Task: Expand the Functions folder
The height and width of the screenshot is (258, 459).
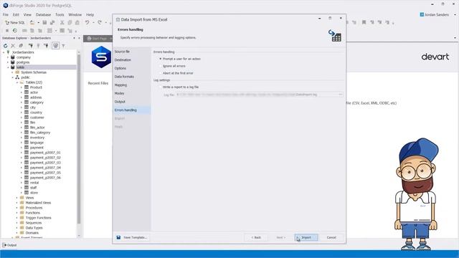Action: click(17, 213)
